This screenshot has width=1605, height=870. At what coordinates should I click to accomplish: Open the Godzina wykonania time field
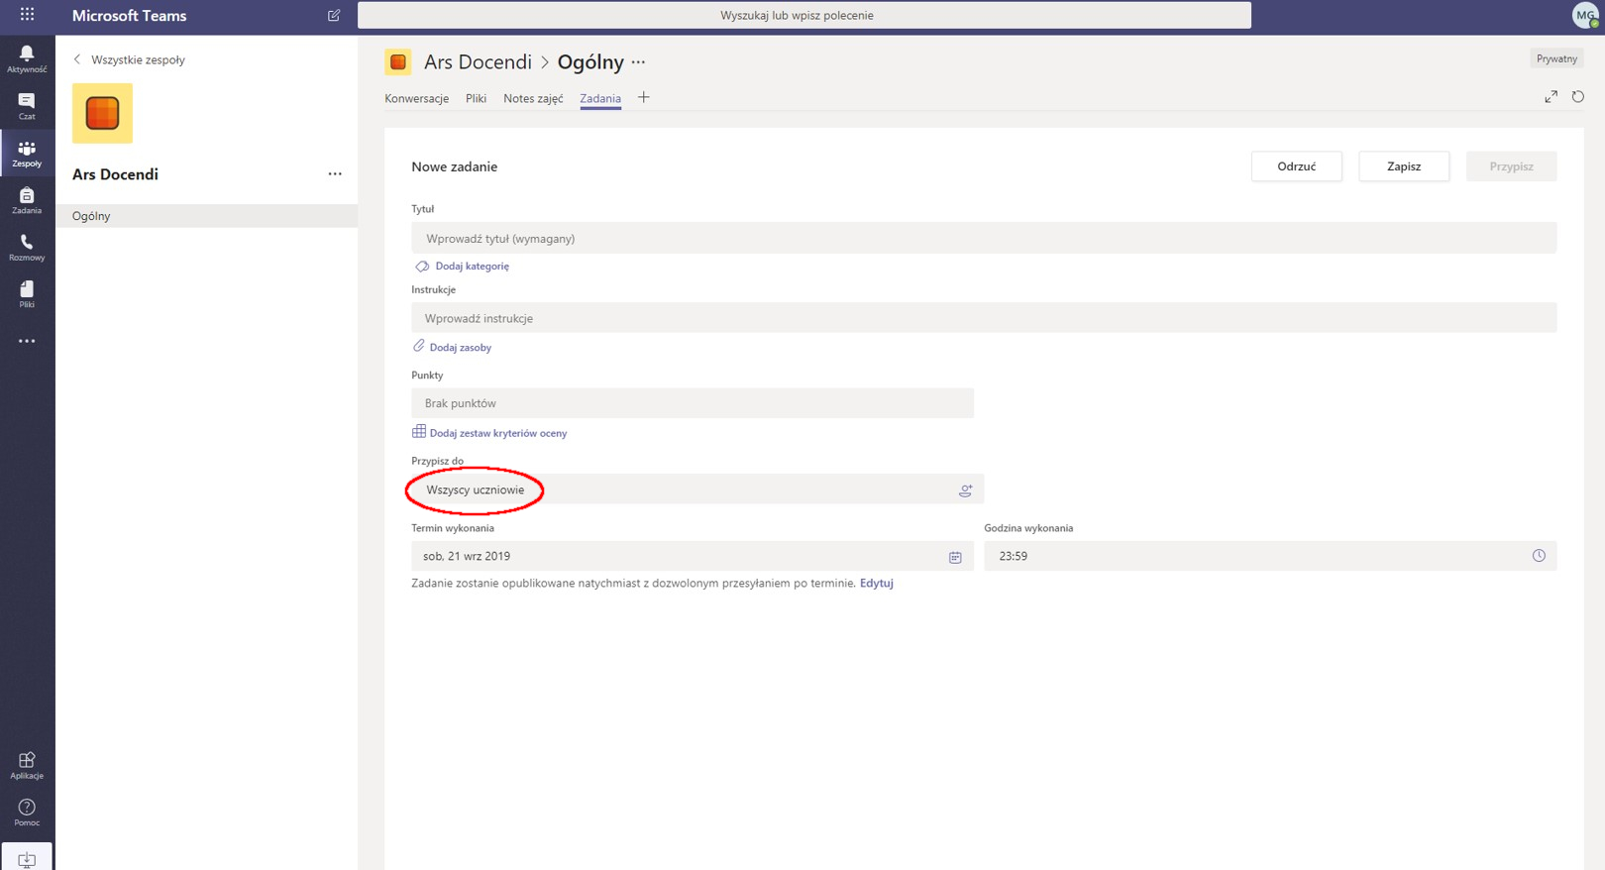(x=1270, y=556)
